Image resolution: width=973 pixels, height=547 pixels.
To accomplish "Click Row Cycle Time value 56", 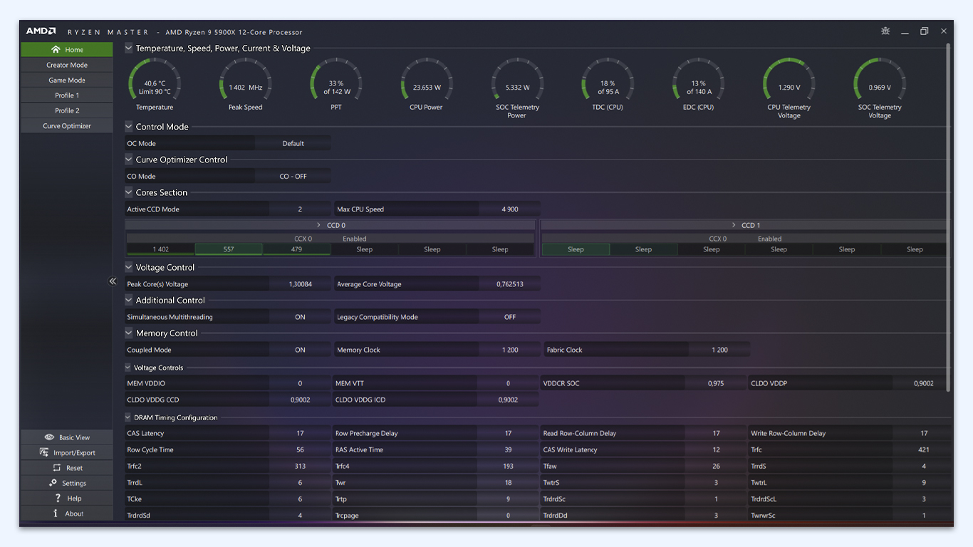I will point(300,449).
